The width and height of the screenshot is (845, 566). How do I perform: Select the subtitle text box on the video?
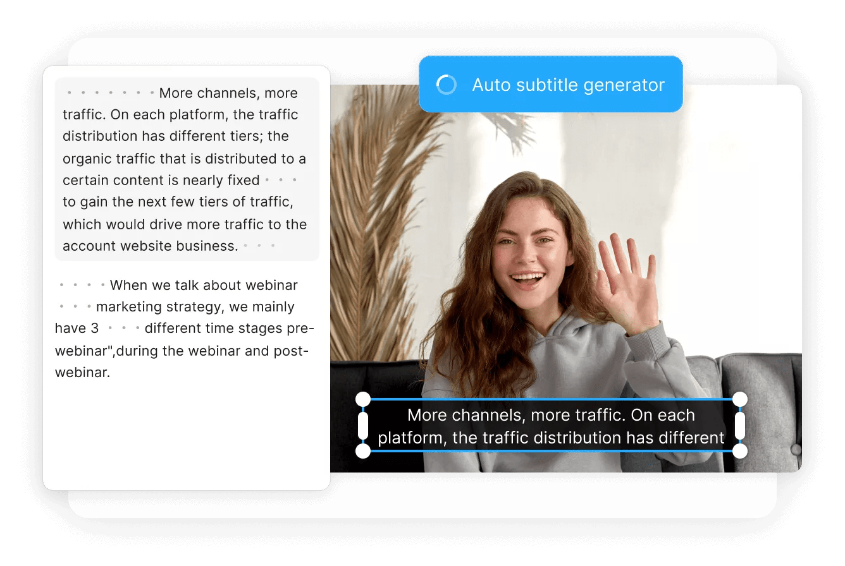[x=551, y=426]
